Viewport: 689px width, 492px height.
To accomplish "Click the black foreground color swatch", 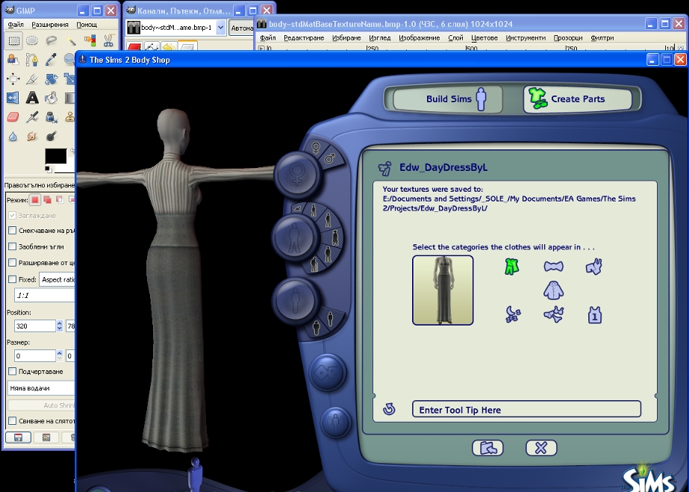I will point(56,156).
